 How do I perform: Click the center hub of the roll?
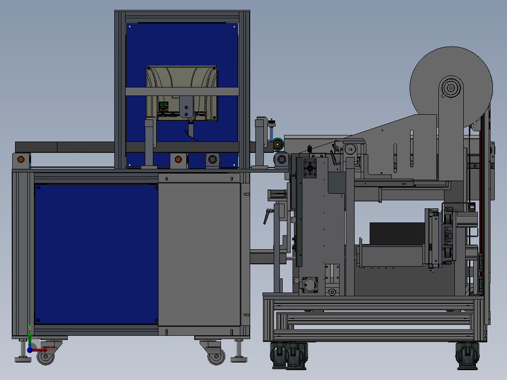coord(450,88)
